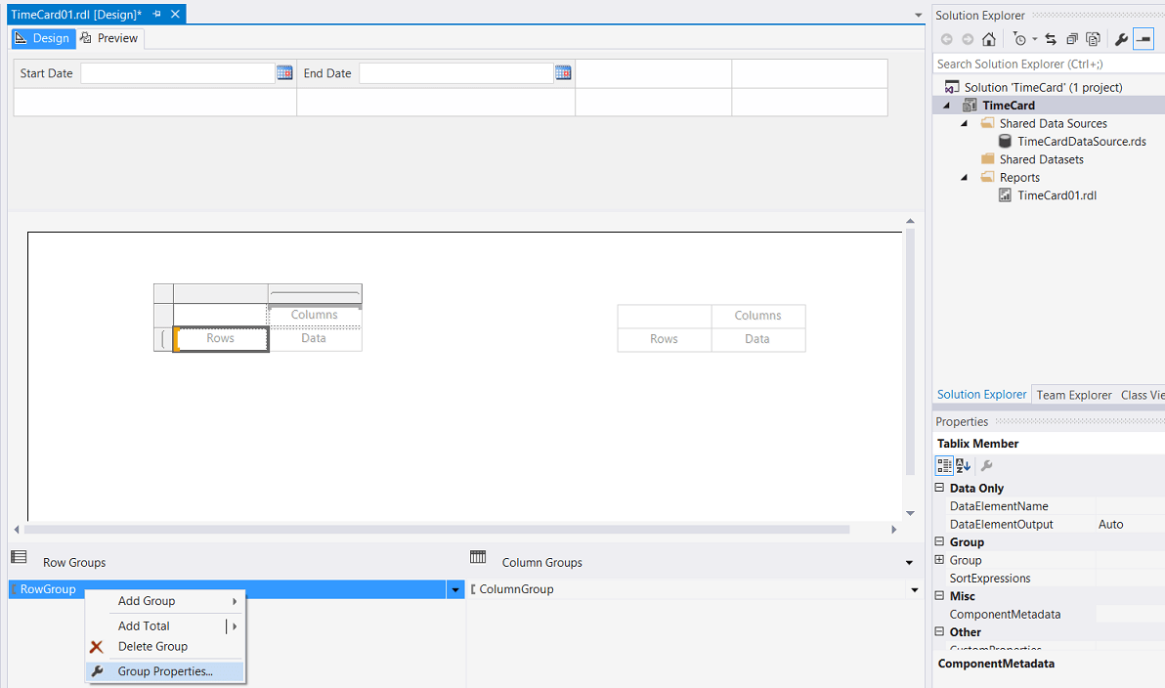Click the Collapse All icon in Solution Explorer
The width and height of the screenshot is (1165, 688).
[1074, 39]
